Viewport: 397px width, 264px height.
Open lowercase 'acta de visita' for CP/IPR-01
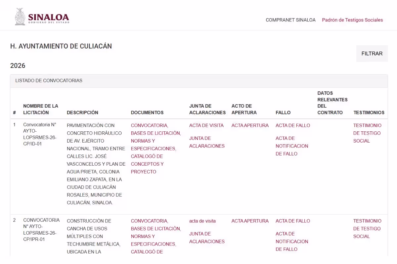(x=202, y=221)
